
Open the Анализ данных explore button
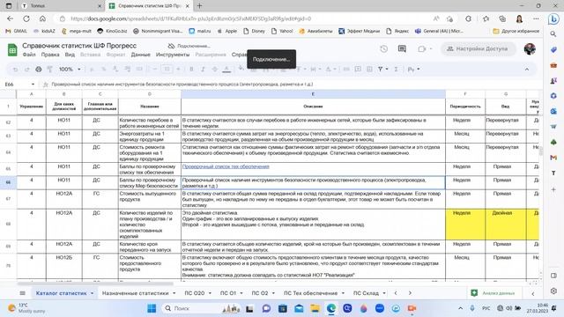click(x=494, y=293)
